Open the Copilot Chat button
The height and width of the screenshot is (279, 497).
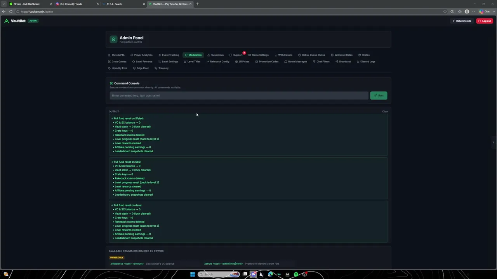click(485, 12)
